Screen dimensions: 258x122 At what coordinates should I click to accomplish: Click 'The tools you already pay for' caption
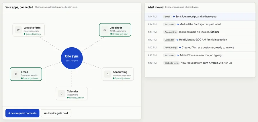(x=56, y=7)
